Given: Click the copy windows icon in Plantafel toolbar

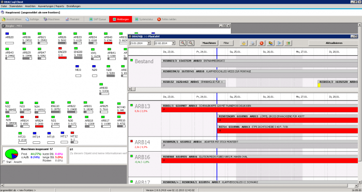Looking at the screenshot, I should 270,43.
